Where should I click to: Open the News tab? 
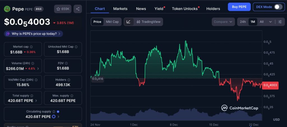141,9
